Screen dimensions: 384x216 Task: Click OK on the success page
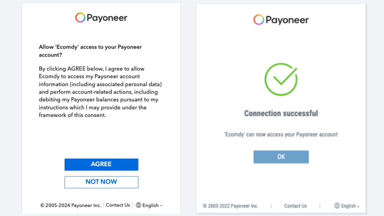tap(281, 157)
